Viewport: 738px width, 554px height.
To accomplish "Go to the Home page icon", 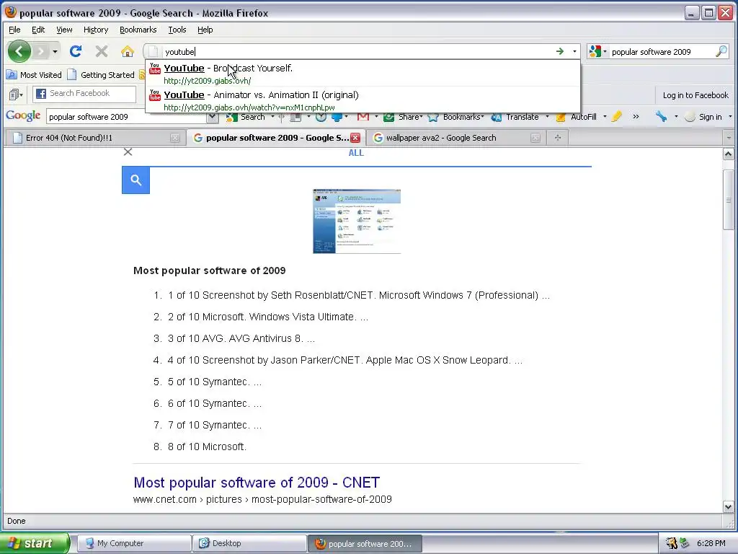I will (x=127, y=51).
